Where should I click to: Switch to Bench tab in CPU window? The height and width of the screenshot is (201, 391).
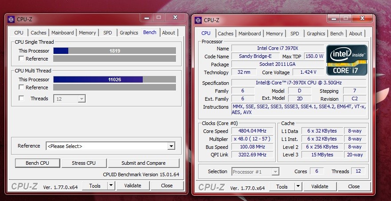click(x=337, y=34)
